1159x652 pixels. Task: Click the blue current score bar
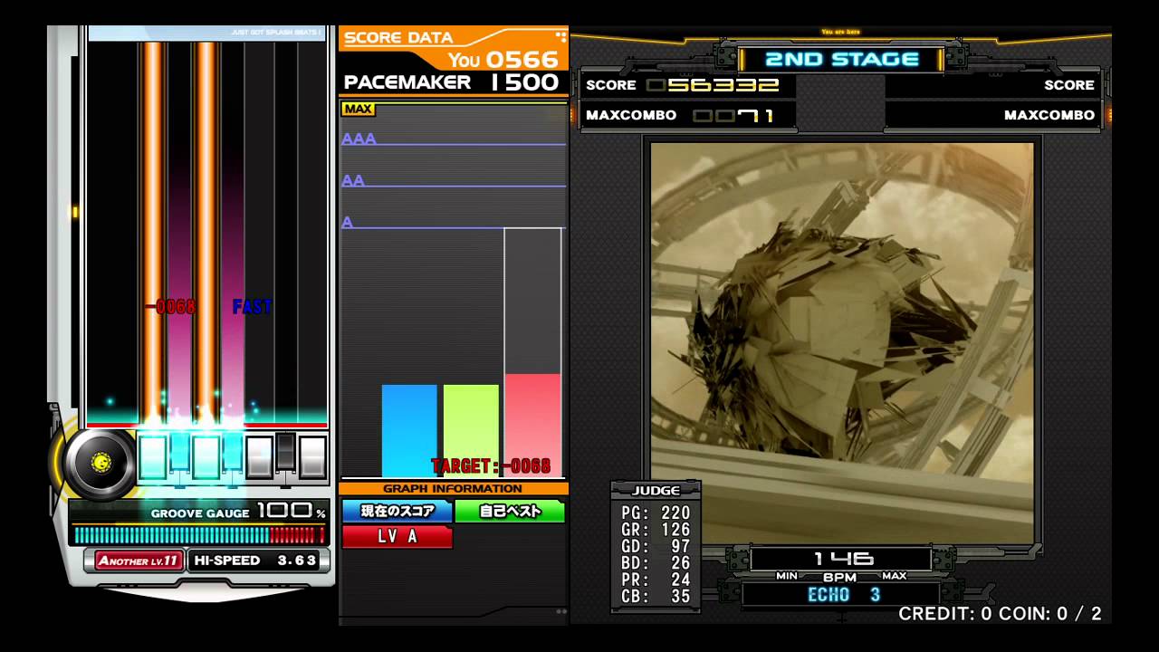409,430
